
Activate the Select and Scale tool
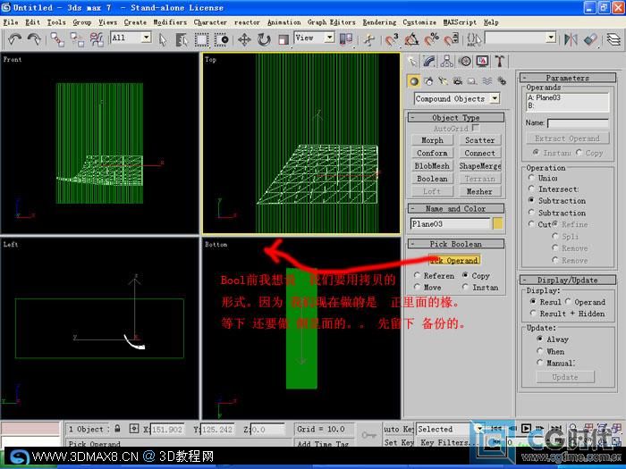(x=283, y=39)
